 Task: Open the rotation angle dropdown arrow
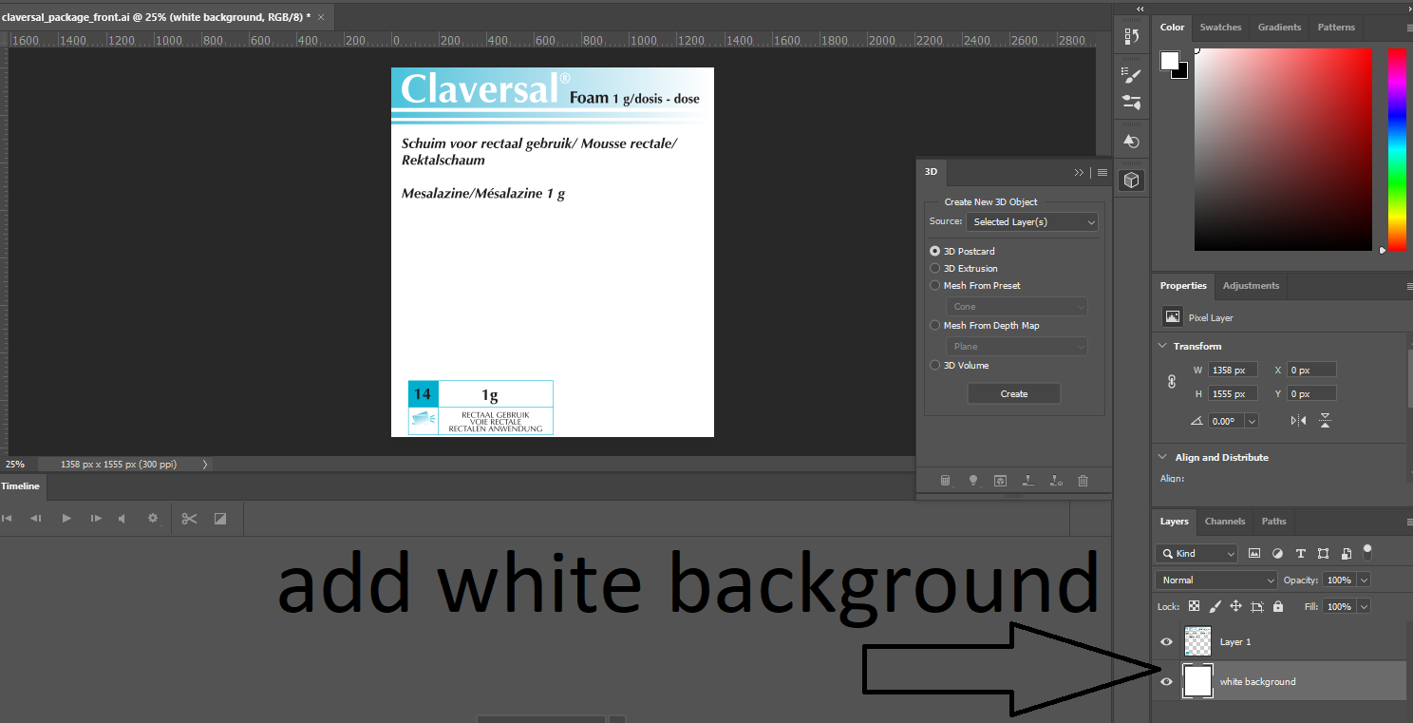[1252, 421]
